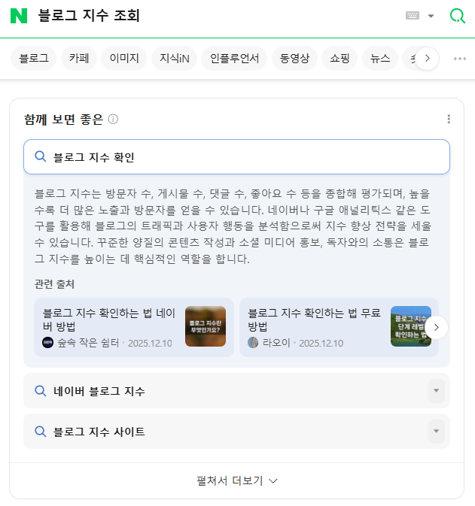Switch to the 이미지 tab
The height and width of the screenshot is (506, 475).
coord(124,59)
